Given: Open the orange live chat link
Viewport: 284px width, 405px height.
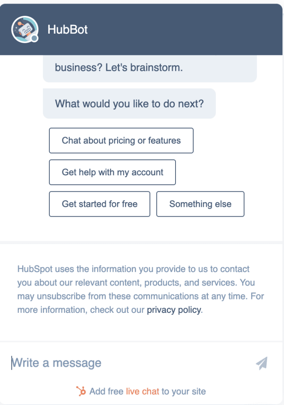Looking at the screenshot, I should coord(142,391).
